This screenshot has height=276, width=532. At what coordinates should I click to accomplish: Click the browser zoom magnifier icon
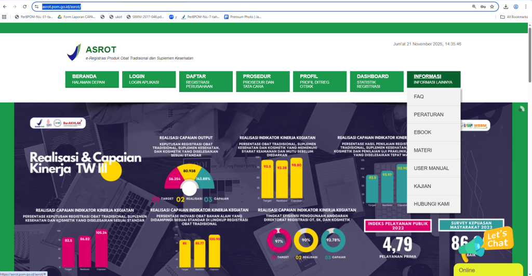(474, 7)
